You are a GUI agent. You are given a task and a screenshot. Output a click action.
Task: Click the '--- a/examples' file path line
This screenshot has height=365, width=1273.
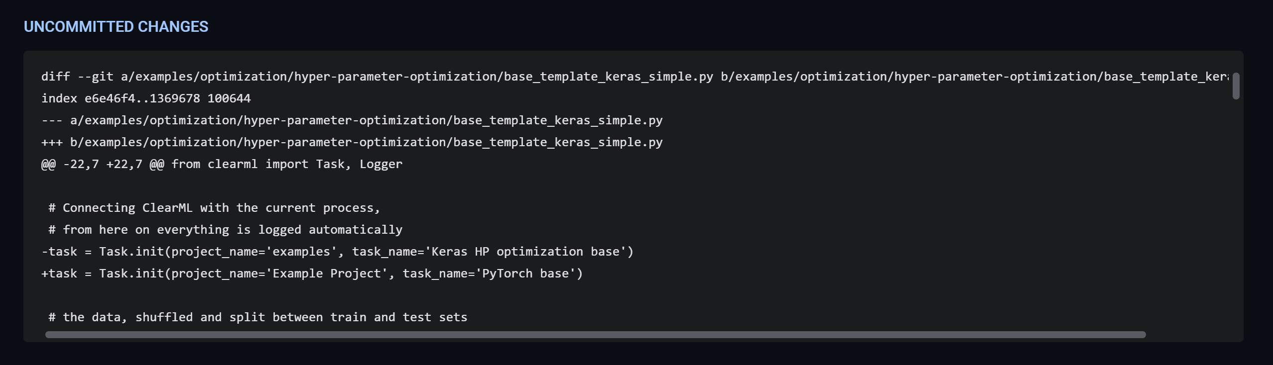pos(352,120)
